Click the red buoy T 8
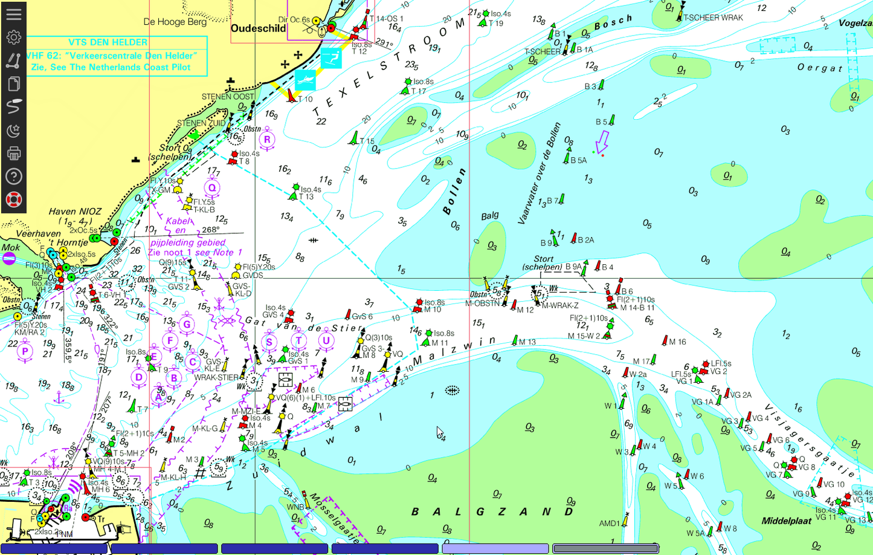The width and height of the screenshot is (873, 555). tap(233, 158)
